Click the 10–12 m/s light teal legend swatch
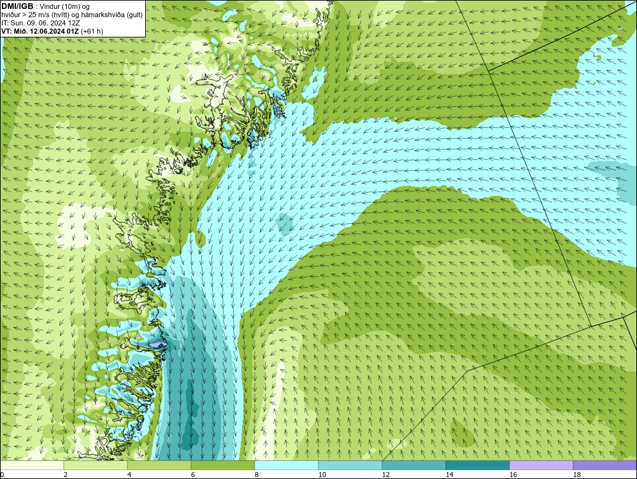637x479 pixels. 350,465
